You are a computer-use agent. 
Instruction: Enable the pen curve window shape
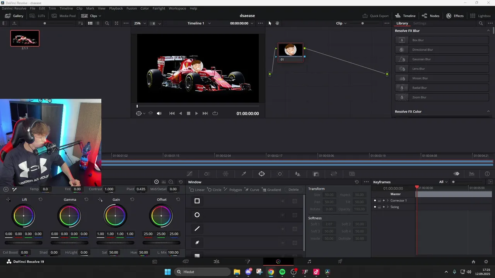(x=197, y=242)
